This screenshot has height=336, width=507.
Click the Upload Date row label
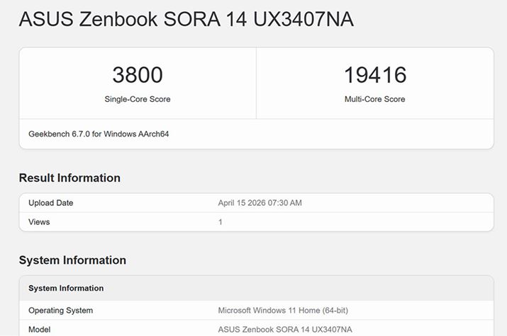point(51,203)
